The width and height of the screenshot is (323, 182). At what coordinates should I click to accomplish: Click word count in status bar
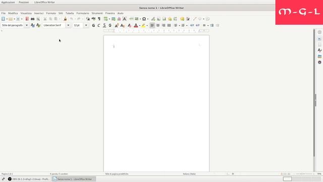click(x=59, y=174)
